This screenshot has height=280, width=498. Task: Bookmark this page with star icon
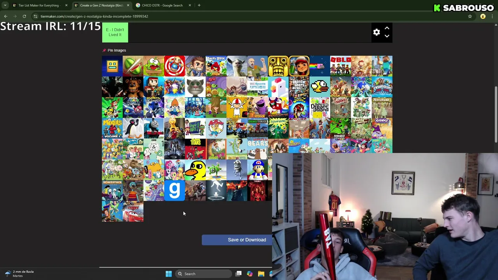tap(470, 16)
